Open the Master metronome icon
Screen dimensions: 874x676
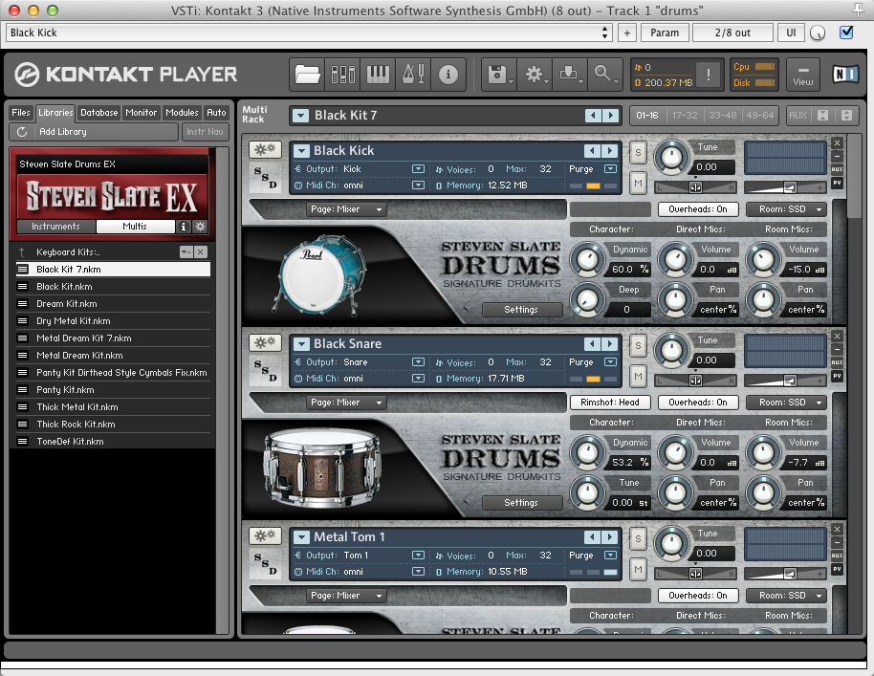pyautogui.click(x=413, y=75)
